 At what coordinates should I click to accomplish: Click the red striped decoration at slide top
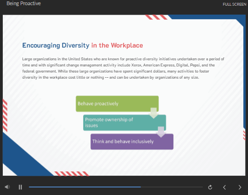pos(156,17)
